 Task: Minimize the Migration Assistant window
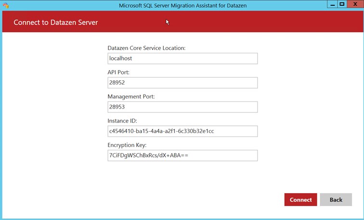pos(332,4)
